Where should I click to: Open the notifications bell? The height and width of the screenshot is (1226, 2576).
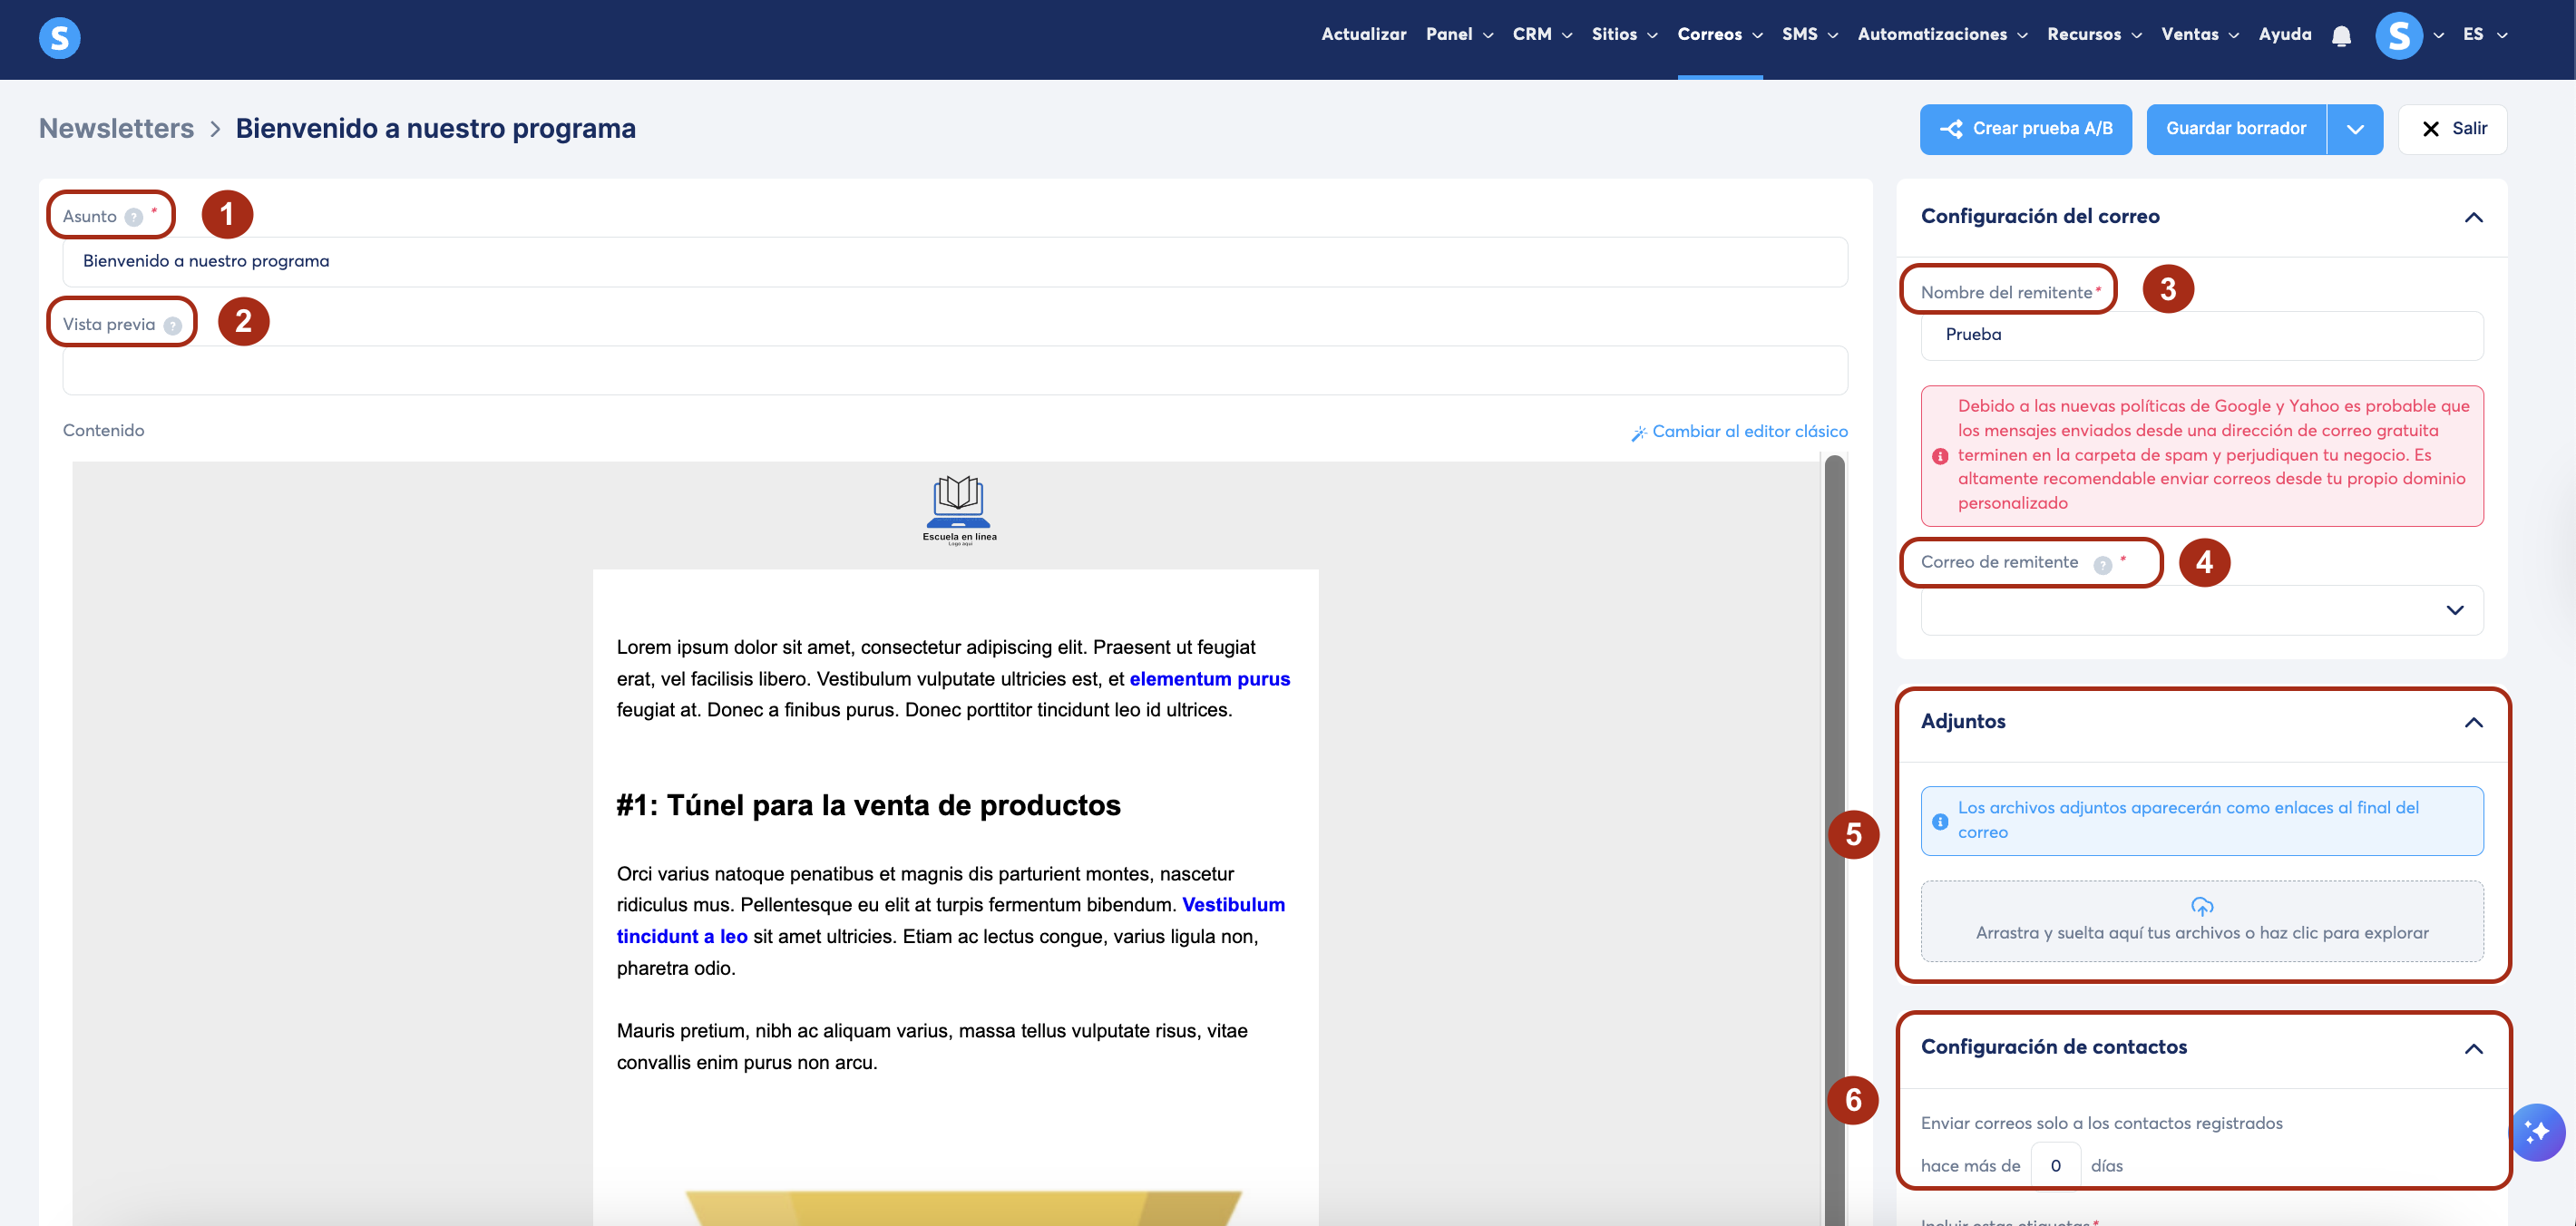pos(2341,37)
